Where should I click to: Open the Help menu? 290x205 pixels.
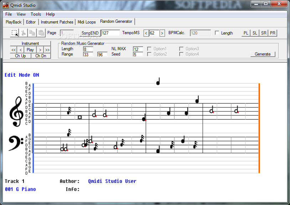coord(50,14)
